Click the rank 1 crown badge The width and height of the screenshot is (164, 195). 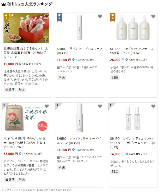(6, 17)
